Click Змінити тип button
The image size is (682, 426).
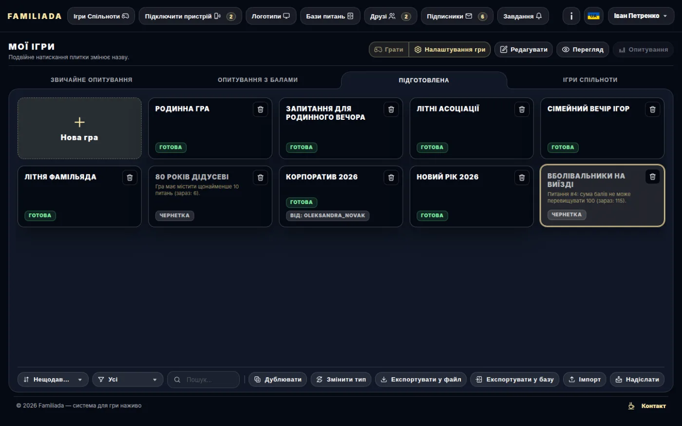point(341,380)
